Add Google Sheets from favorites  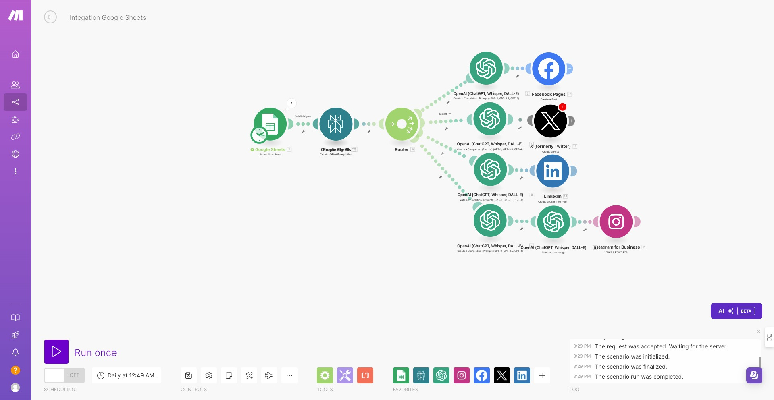401,375
